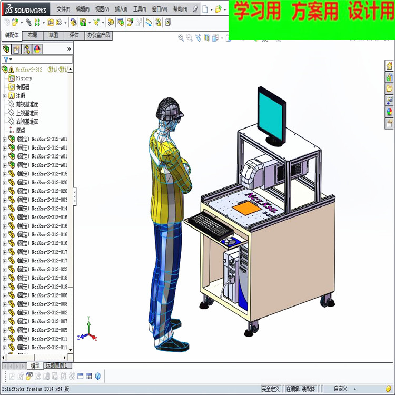Select the History tree item
Image resolution: width=395 pixels, height=395 pixels.
click(21, 78)
